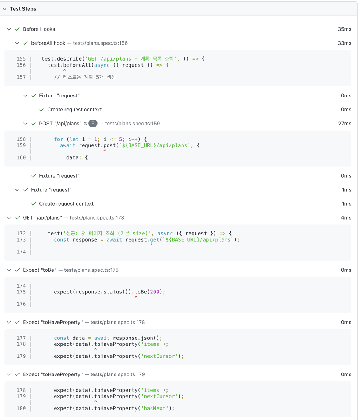Click the check icon of GET "/api/plans"
The image size is (358, 420).
click(x=17, y=218)
